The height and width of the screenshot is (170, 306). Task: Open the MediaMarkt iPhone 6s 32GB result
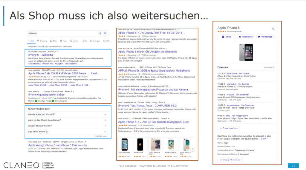pyautogui.click(x=154, y=71)
